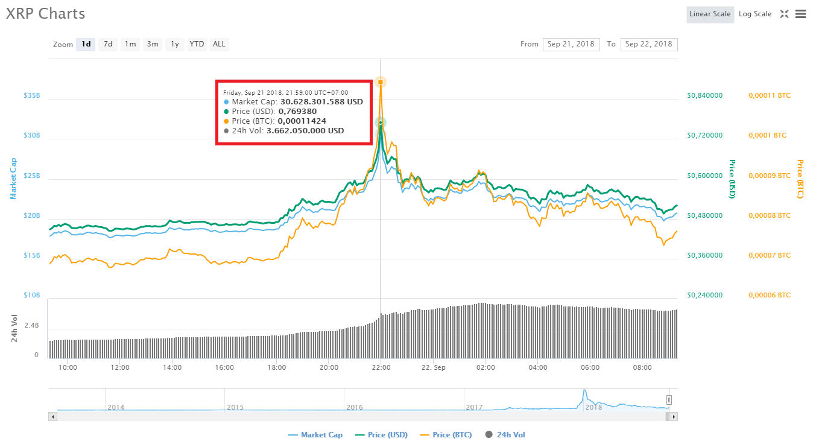Toggle Price (USD) series in legend
813x444 pixels.
tap(381, 434)
